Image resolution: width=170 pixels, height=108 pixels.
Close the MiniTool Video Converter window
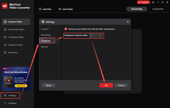pyautogui.click(x=167, y=2)
